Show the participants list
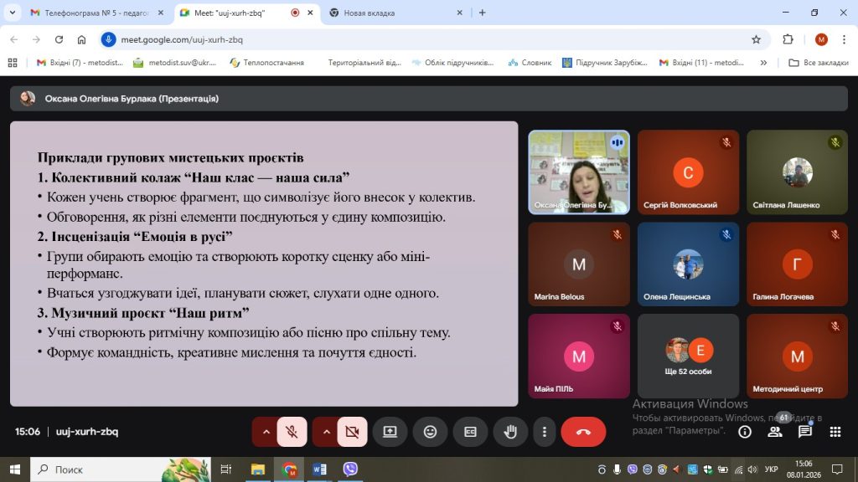This screenshot has height=482, width=858. 775,432
